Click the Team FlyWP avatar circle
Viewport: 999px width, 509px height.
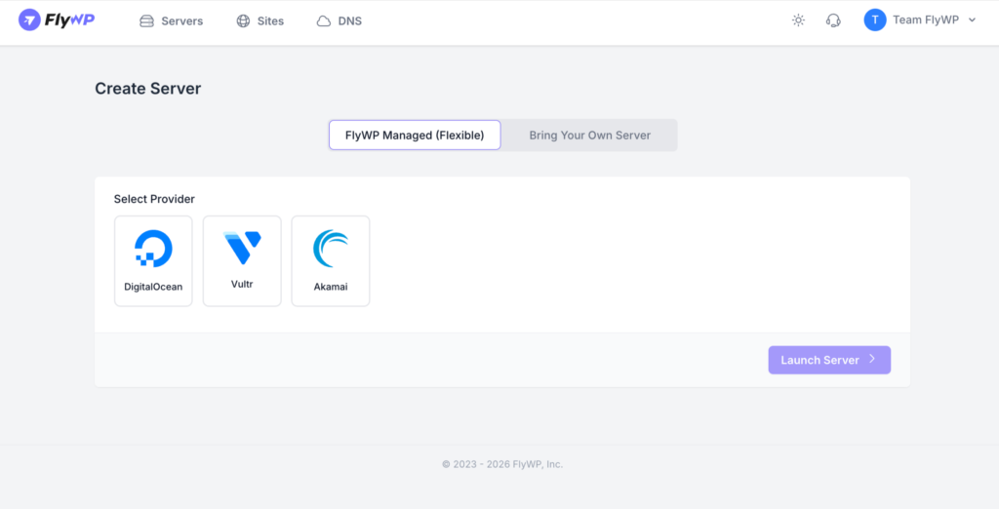(x=875, y=20)
